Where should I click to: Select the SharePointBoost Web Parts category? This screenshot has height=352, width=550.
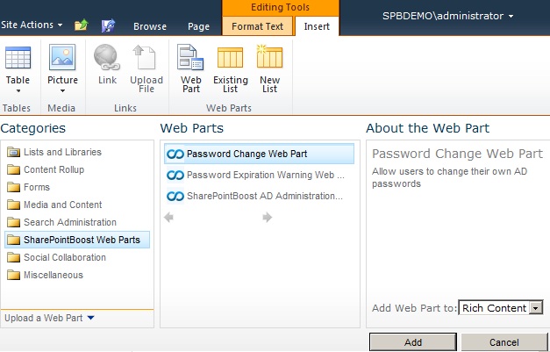[x=77, y=240]
